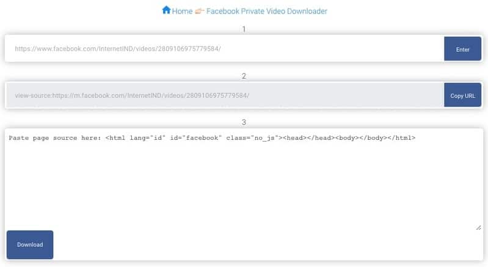Click the Copy URL button
Screen dimensions: 488x267
point(462,95)
